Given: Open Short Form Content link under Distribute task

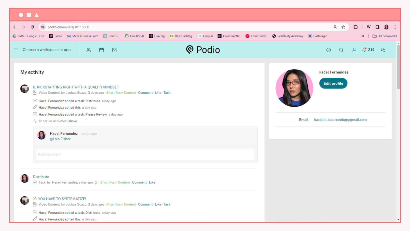Looking at the screenshot, I should click(115, 182).
